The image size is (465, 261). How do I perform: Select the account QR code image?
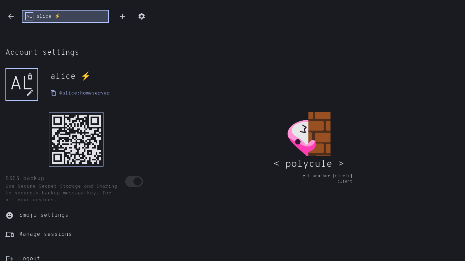click(76, 139)
